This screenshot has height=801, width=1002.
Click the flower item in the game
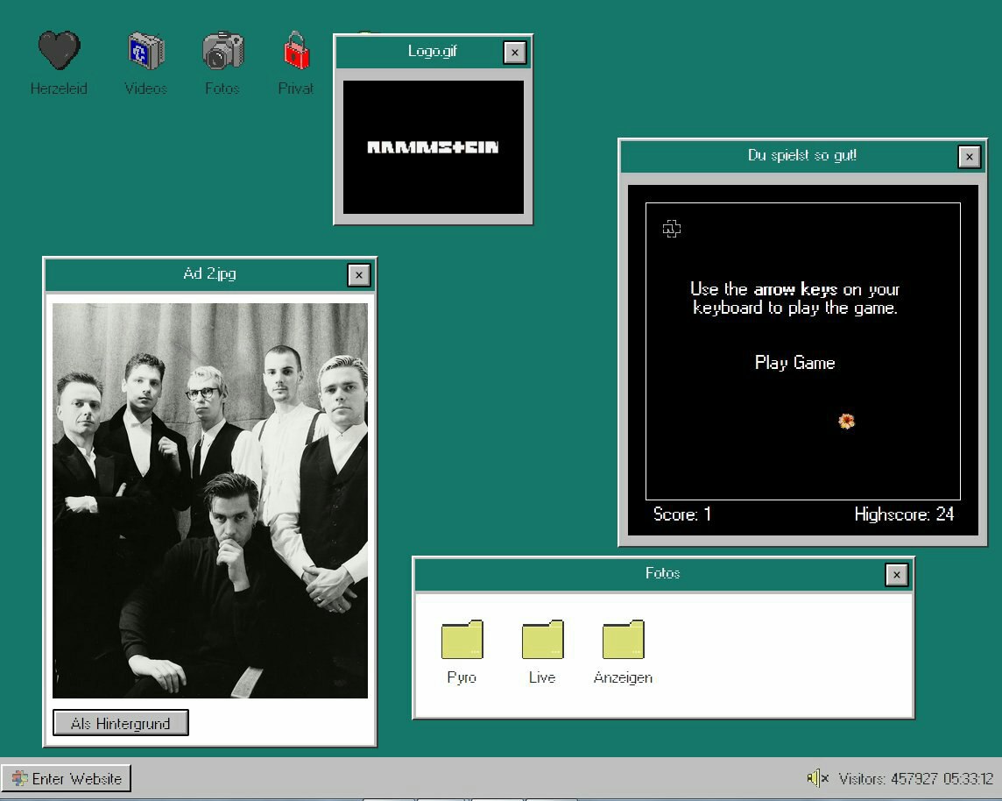tap(847, 421)
